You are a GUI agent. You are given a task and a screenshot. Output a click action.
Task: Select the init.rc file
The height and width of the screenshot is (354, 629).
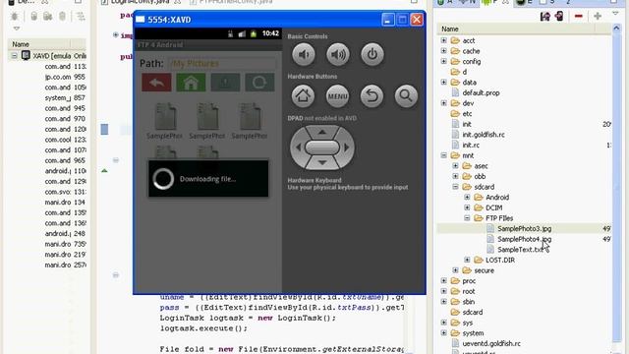(471, 145)
